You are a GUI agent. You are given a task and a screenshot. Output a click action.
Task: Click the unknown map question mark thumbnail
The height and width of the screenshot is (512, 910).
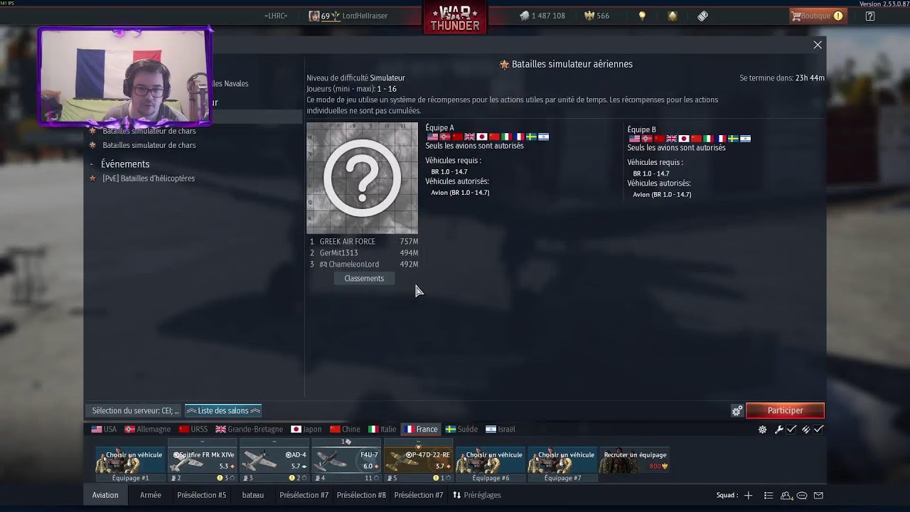[362, 178]
